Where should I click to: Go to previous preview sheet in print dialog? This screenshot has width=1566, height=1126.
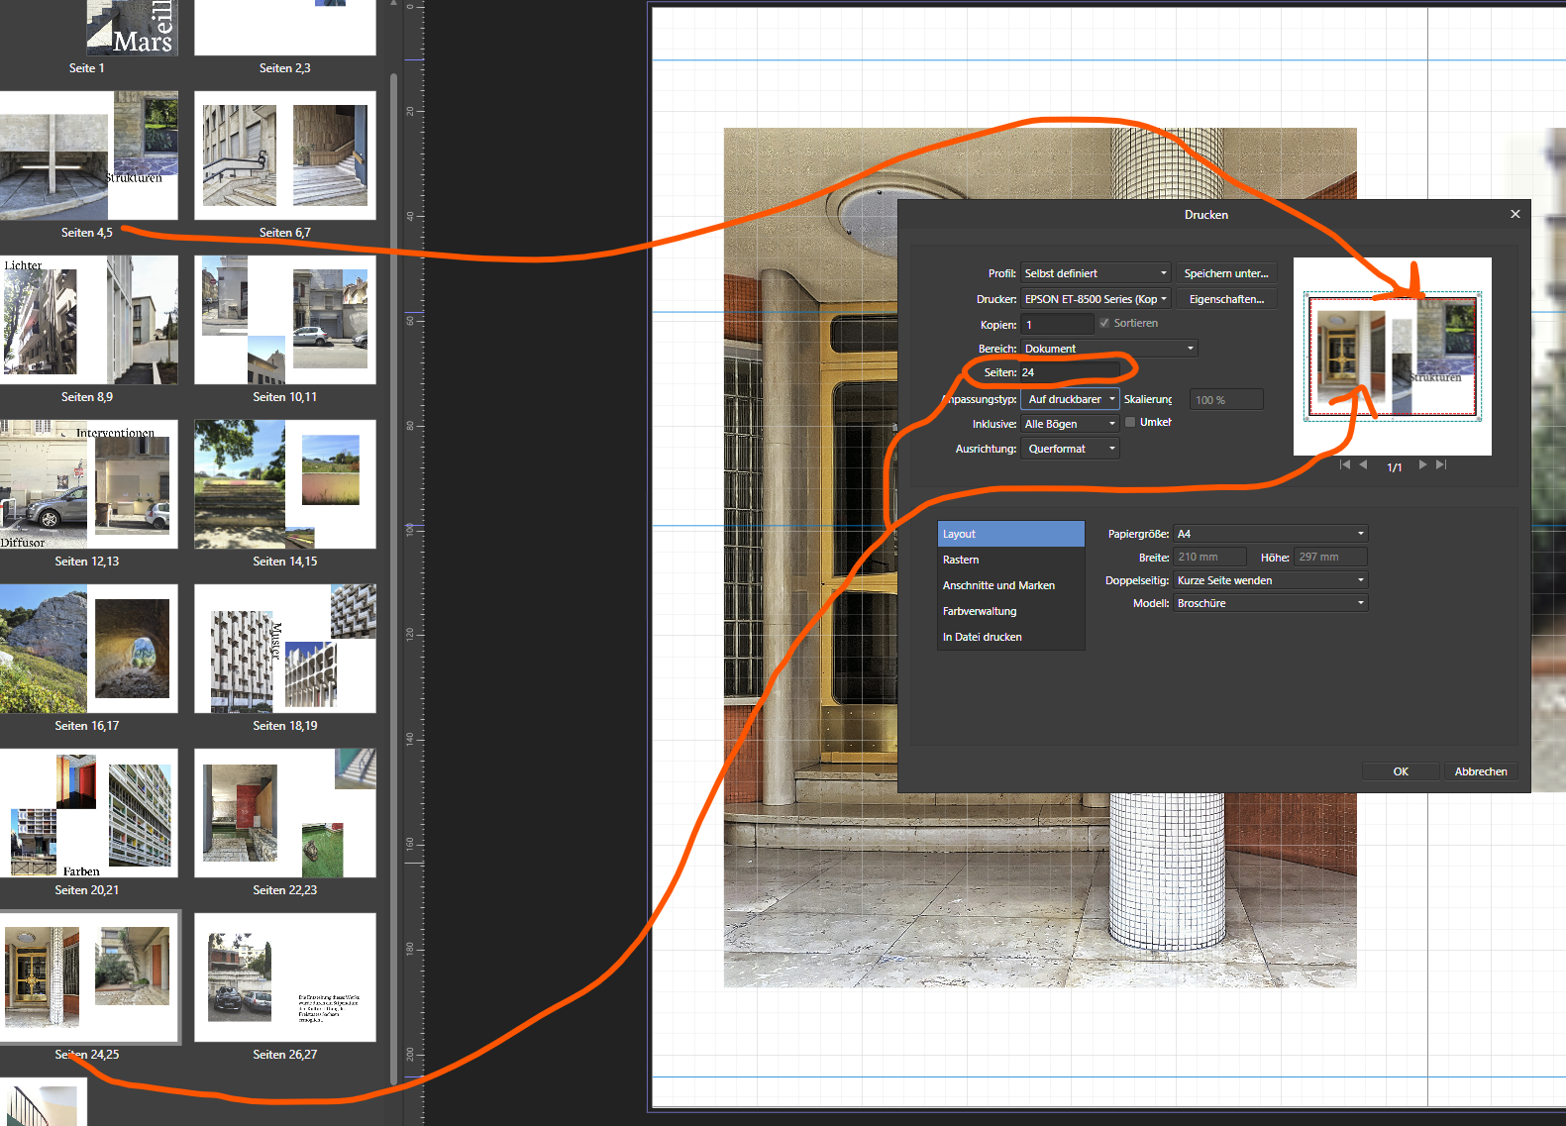pyautogui.click(x=1363, y=464)
